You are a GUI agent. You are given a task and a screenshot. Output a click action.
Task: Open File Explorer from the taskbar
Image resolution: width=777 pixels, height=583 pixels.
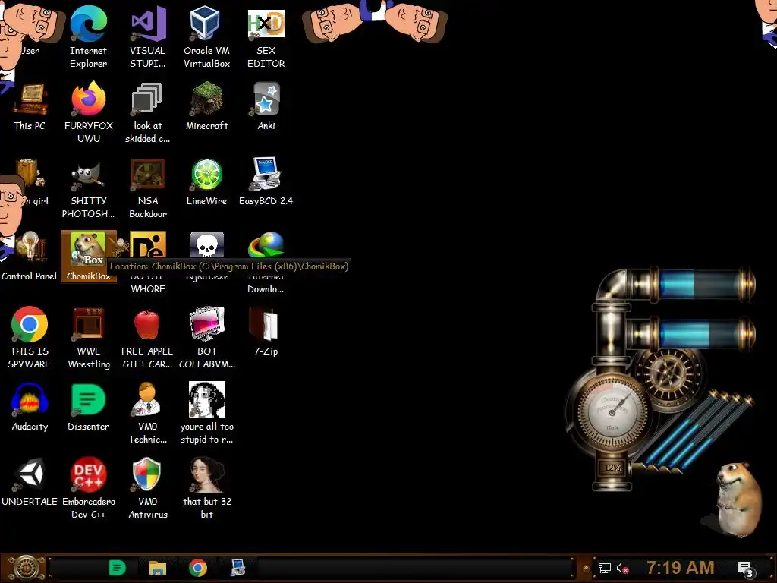(158, 568)
